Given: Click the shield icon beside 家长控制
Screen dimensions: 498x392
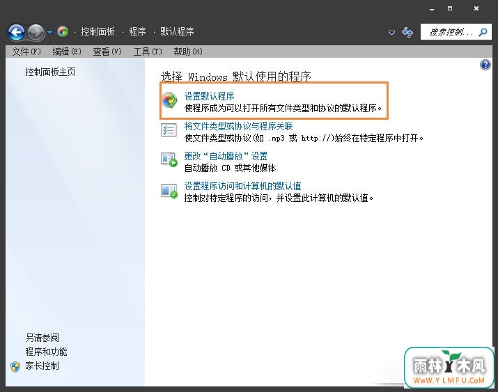Looking at the screenshot, I should (15, 367).
